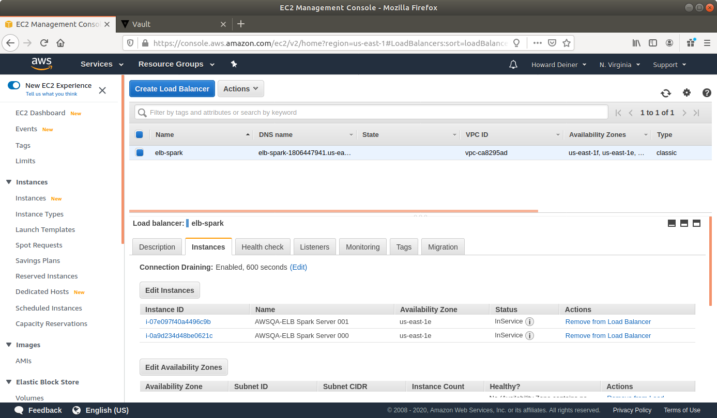717x418 pixels.
Task: Switch to the Listeners tab
Action: (x=315, y=247)
